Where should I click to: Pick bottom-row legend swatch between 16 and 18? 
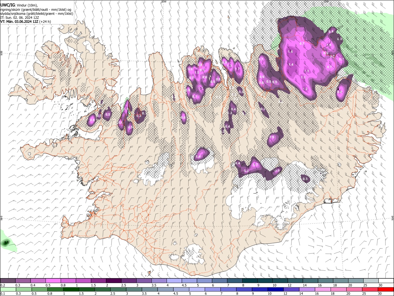322,289
